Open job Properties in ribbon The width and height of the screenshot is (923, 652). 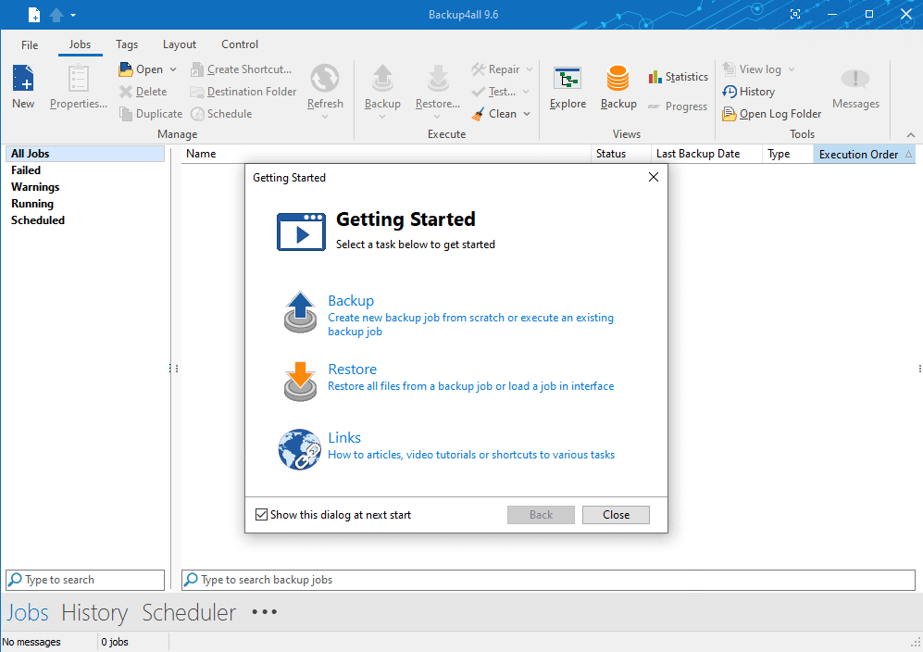[79, 87]
